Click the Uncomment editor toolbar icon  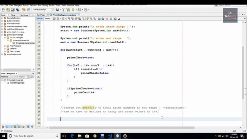(119, 19)
